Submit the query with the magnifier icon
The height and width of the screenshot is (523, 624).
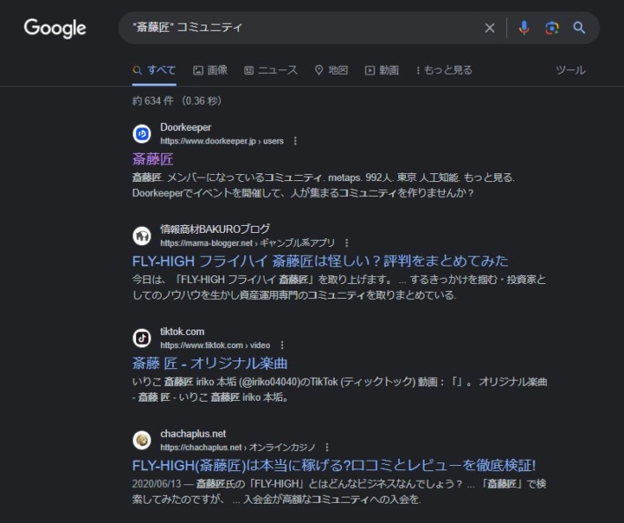click(579, 28)
